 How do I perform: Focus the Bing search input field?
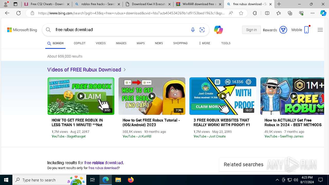tap(121, 30)
